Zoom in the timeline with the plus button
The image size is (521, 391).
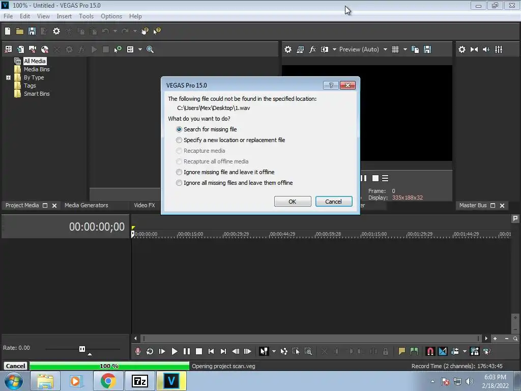tap(495, 339)
